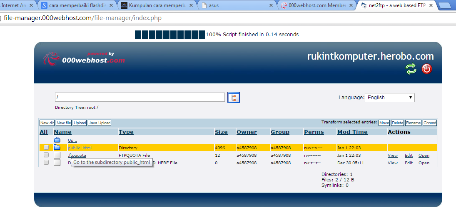The image size is (456, 216).
Task: Click the Directories: 1 summary text
Action: [337, 174]
